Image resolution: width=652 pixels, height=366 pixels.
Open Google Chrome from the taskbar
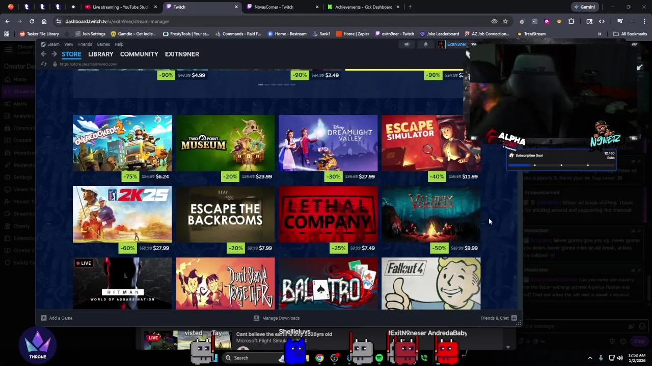tap(319, 358)
